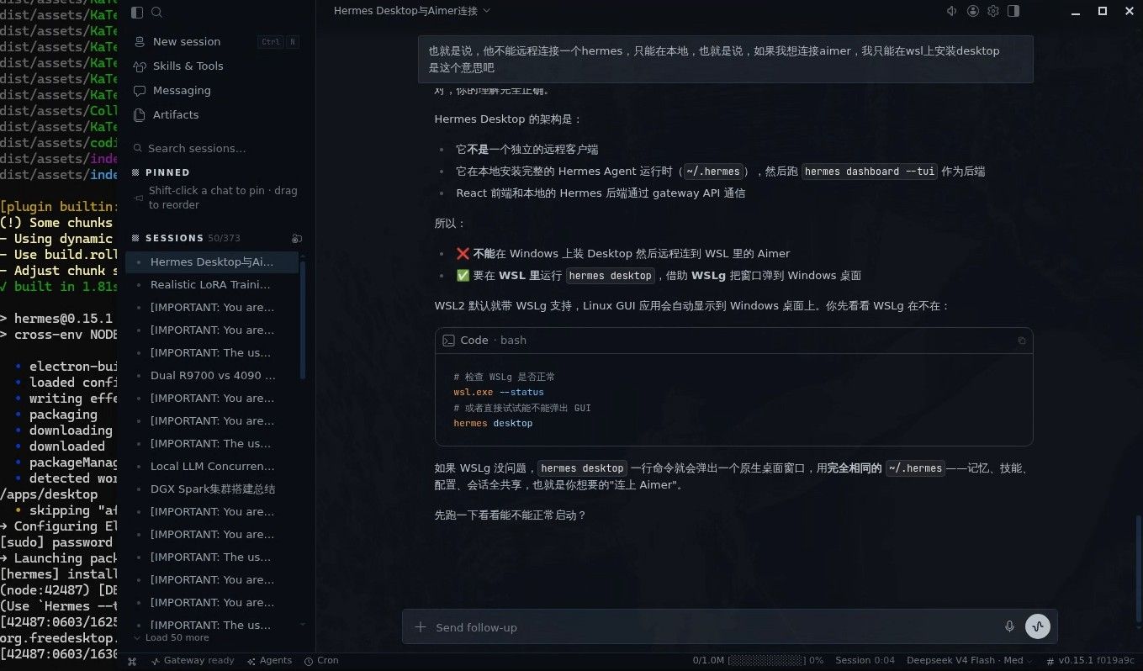Click the New session robot icon
This screenshot has width=1143, height=671.
(x=140, y=41)
